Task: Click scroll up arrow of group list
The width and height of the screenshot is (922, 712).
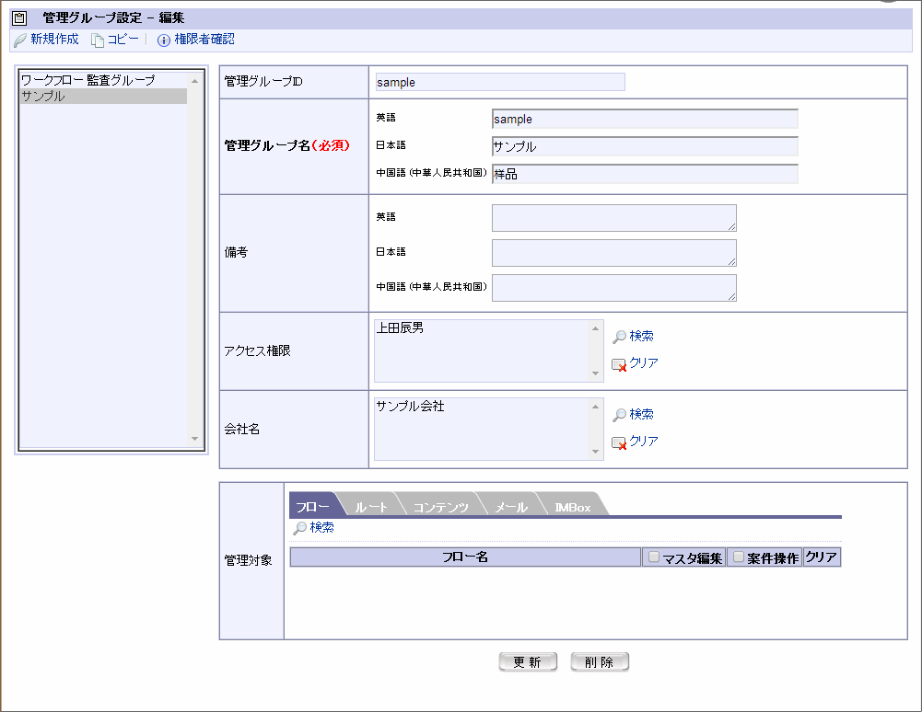Action: 194,80
